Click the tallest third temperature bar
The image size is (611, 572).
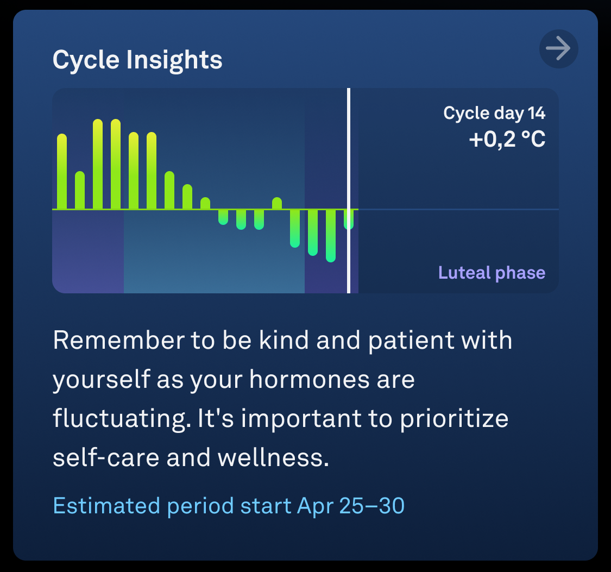98,164
